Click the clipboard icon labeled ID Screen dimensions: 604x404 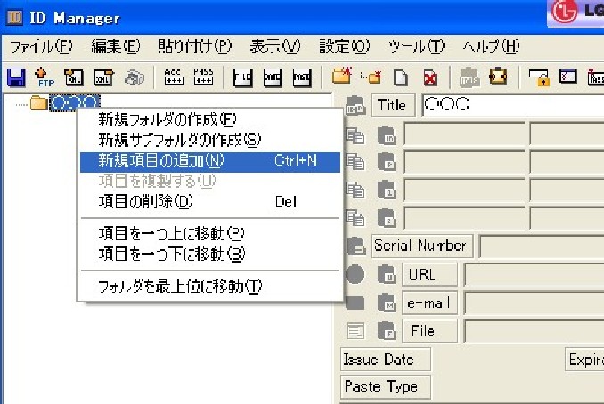387,135
